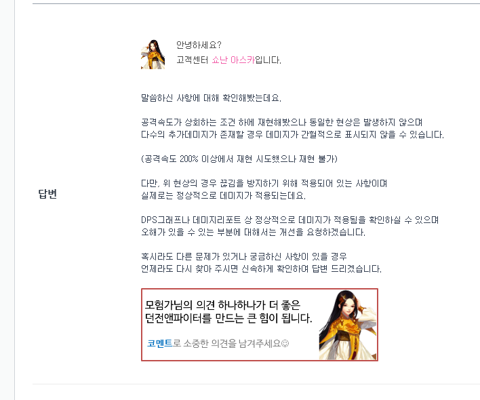Click banner headline 모험가님의 의견 하나하나가
The height and width of the screenshot is (400, 480).
pos(222,305)
